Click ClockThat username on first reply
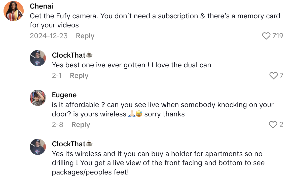The width and height of the screenshot is (293, 179). [69, 55]
